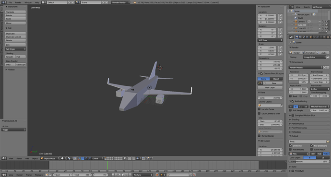Select the translate manipulator arrow icon
The image size is (331, 177).
tap(83, 158)
